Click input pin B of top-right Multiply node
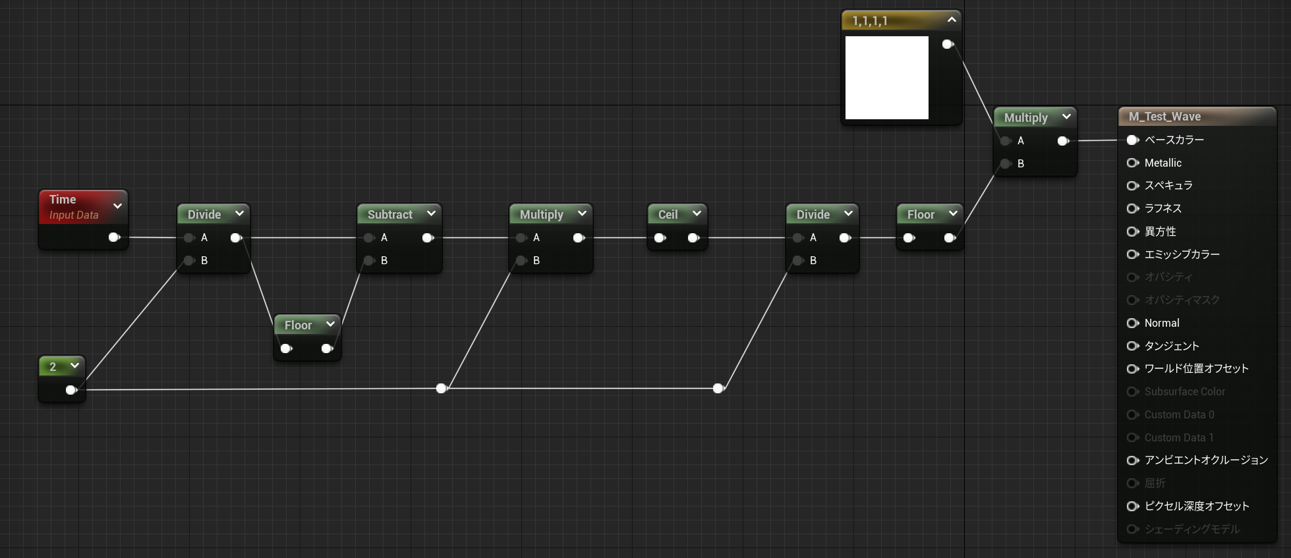This screenshot has height=558, width=1291. coord(1006,164)
